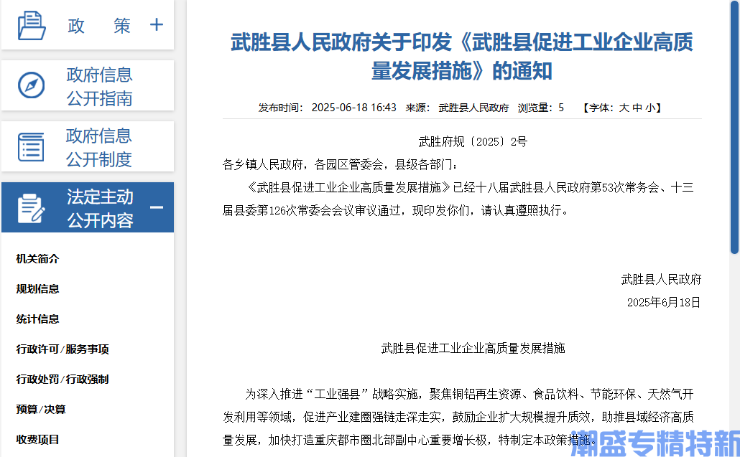Click the policy folder icon beside 政策

coord(32,26)
